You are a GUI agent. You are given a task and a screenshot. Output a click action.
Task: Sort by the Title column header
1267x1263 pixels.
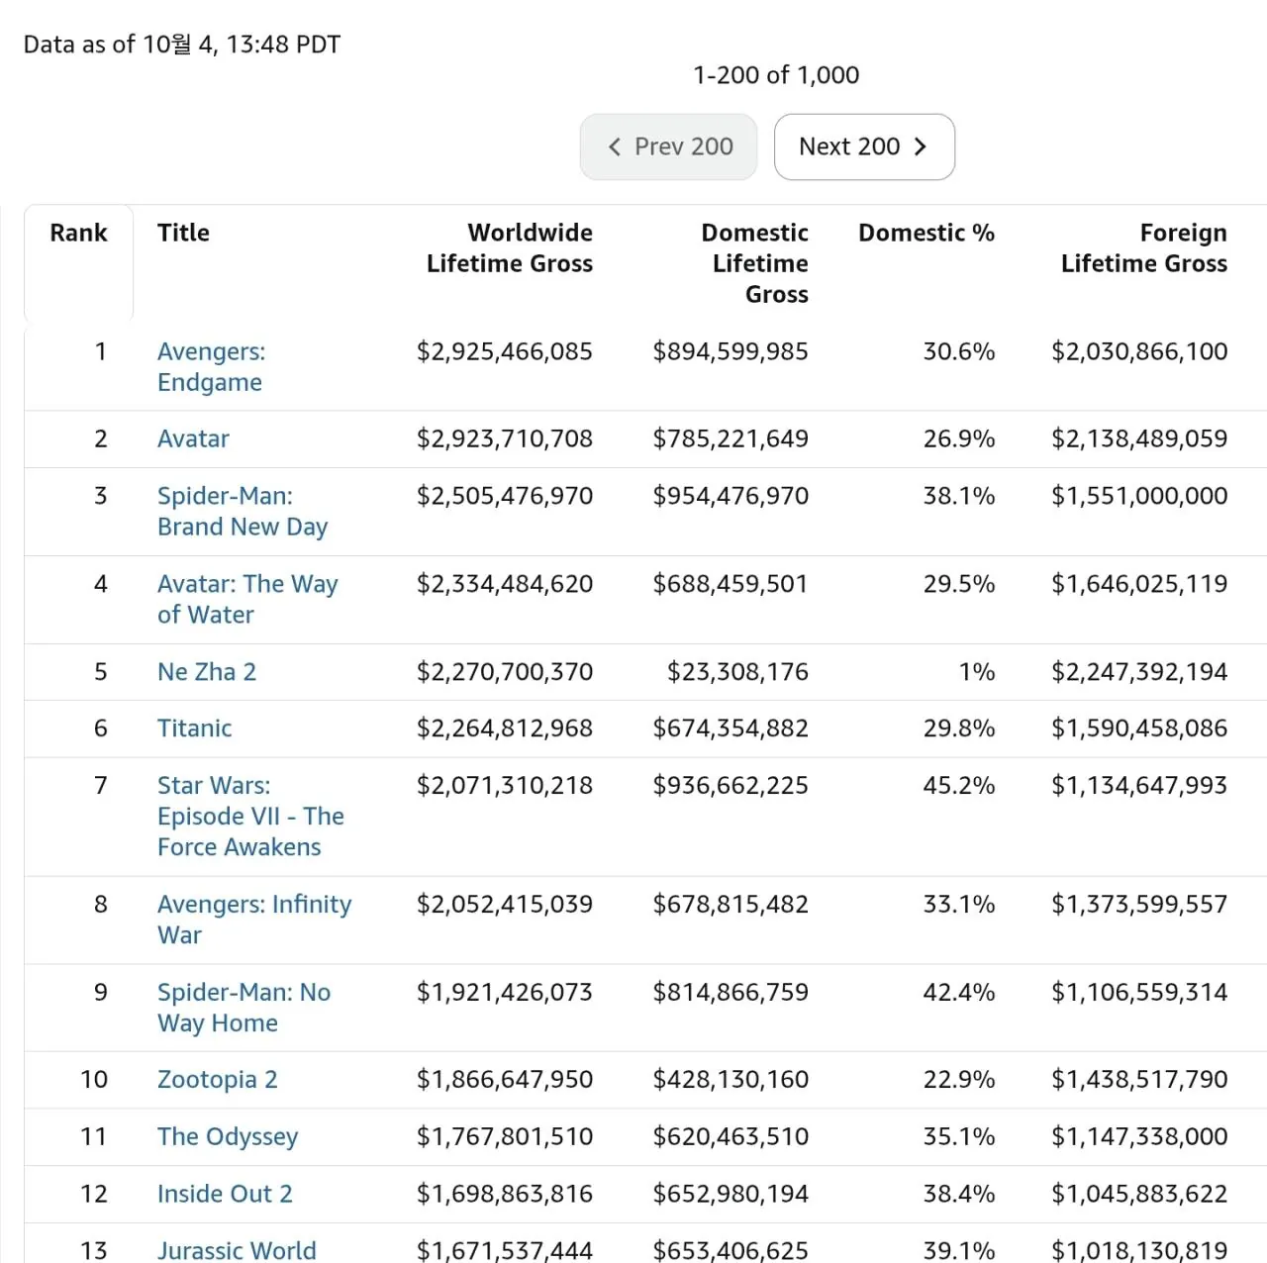(x=184, y=233)
